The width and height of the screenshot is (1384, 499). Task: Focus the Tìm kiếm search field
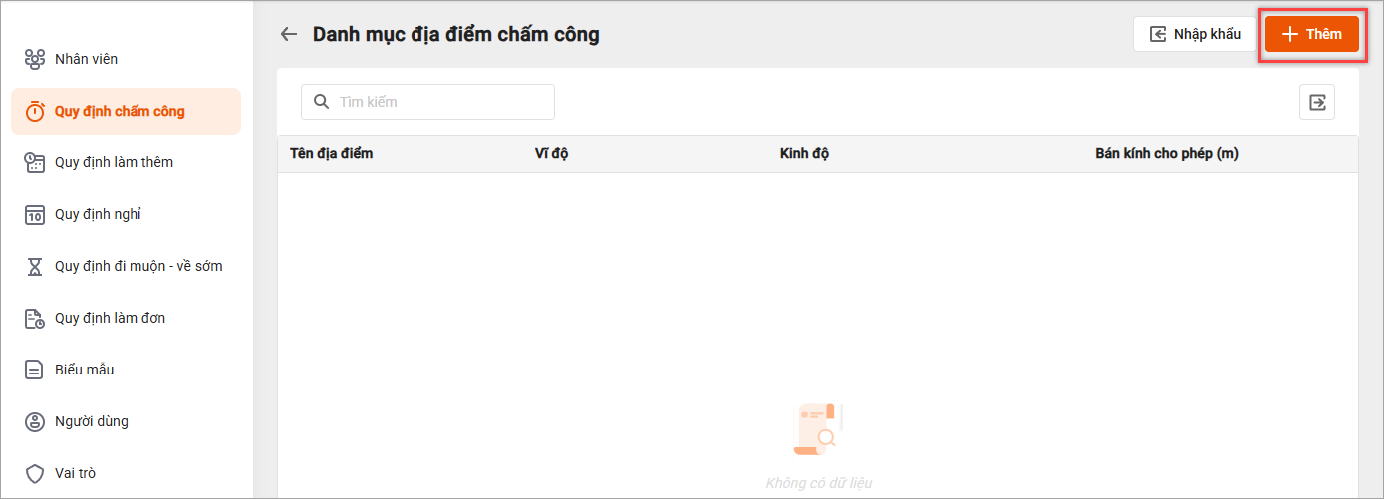pos(438,102)
